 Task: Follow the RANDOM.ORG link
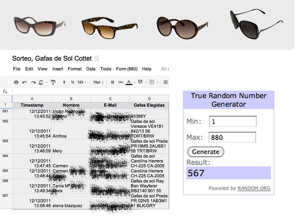(254, 188)
